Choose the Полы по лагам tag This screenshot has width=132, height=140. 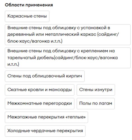pyautogui.click(x=96, y=104)
